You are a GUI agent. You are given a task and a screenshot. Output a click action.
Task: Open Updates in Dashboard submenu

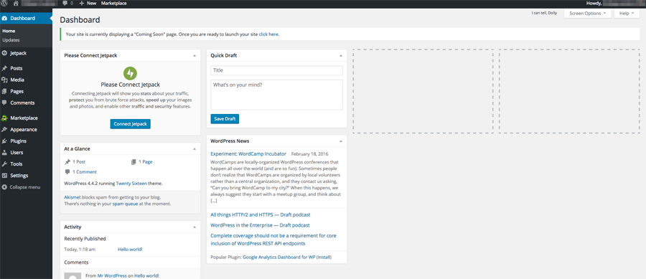tap(11, 40)
